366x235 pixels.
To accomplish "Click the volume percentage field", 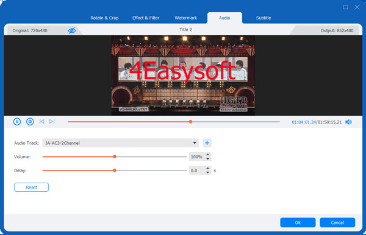I will pos(197,156).
